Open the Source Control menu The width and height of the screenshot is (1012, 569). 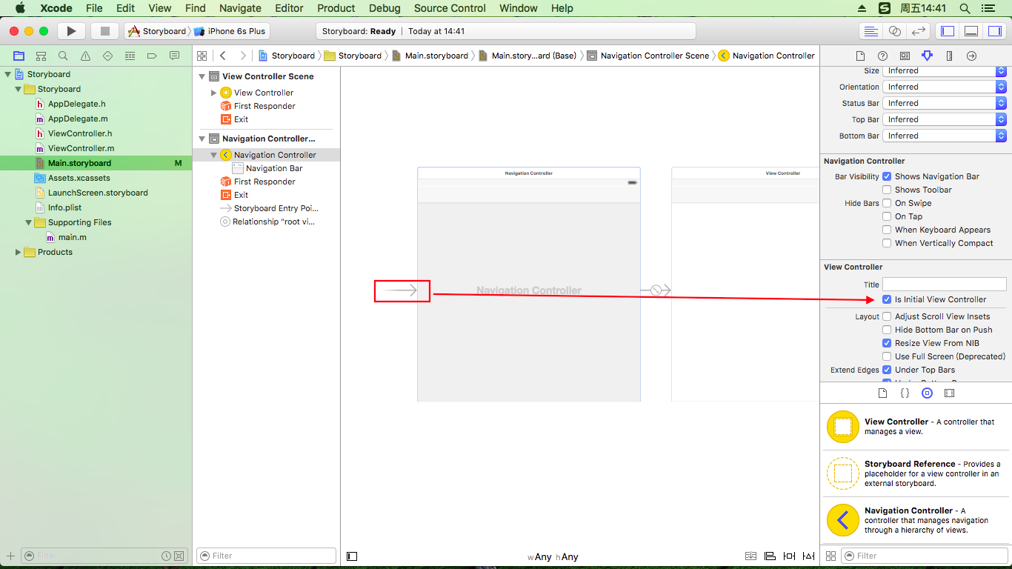pyautogui.click(x=449, y=8)
